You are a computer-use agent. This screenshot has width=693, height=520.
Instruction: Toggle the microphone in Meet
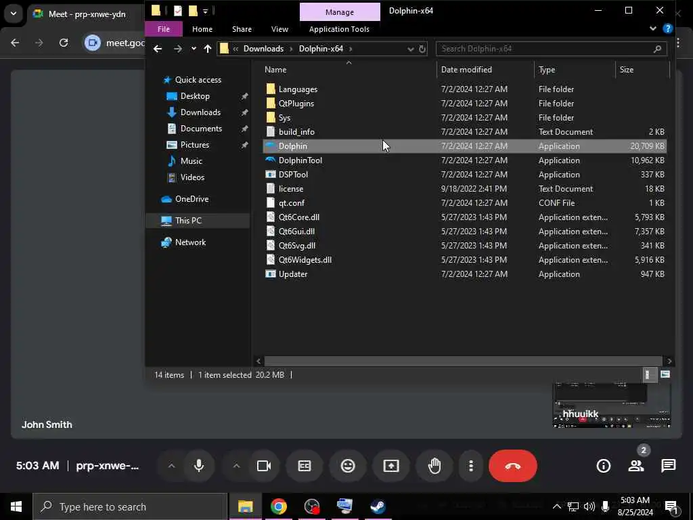(x=199, y=466)
